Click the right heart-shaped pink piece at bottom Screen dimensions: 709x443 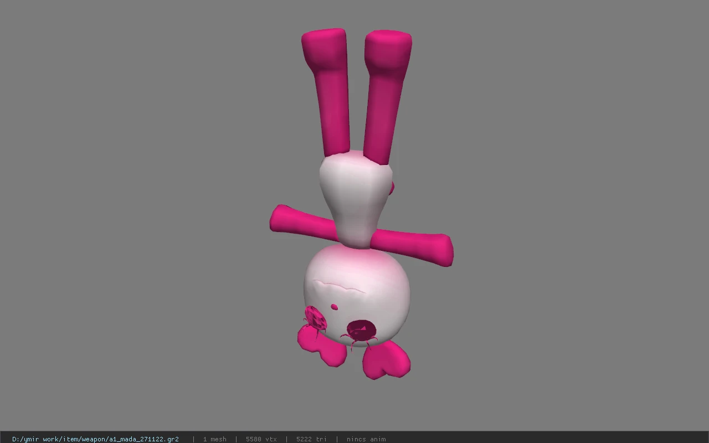click(387, 360)
